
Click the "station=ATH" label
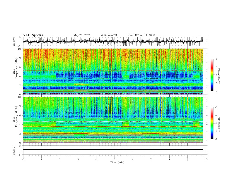click(x=109, y=35)
